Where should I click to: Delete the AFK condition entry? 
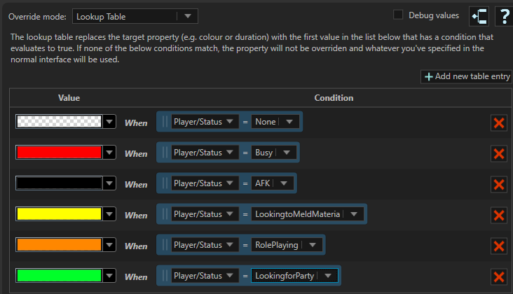click(499, 185)
